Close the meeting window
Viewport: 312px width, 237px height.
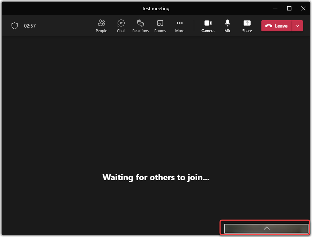click(303, 8)
